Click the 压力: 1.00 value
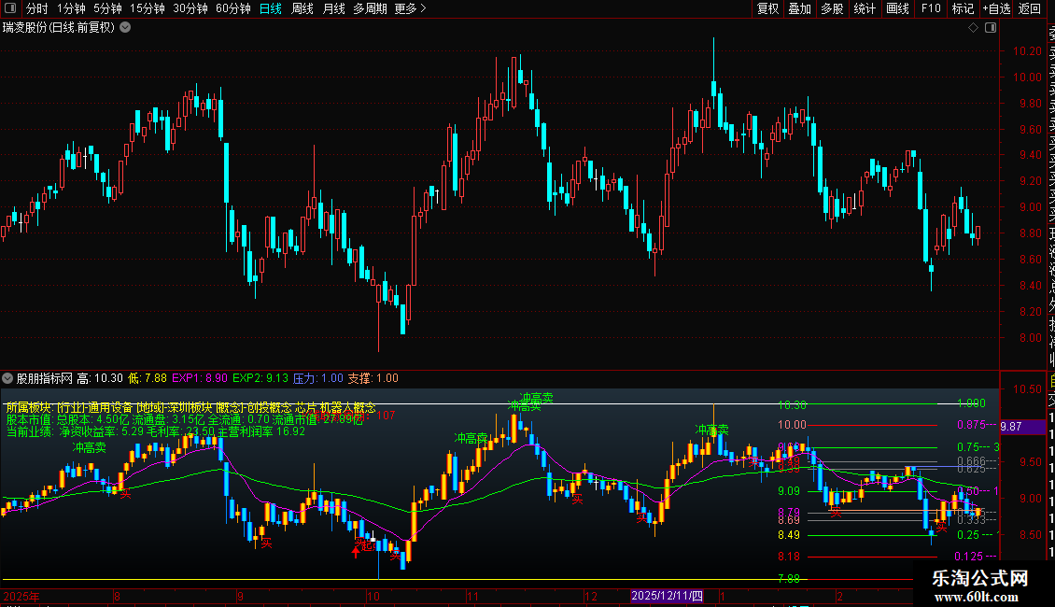The height and width of the screenshot is (607, 1055). coord(318,378)
